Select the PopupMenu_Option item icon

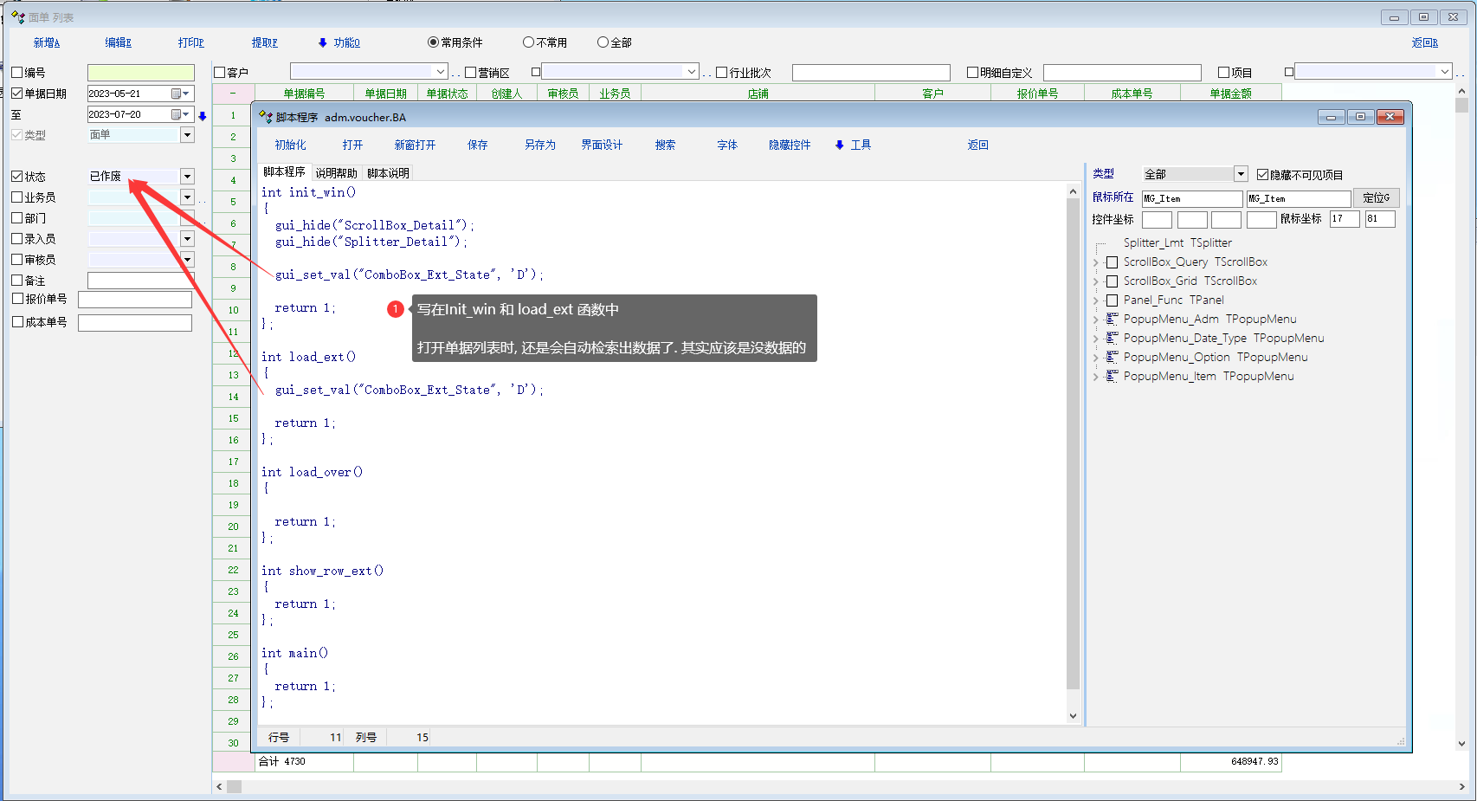click(x=1113, y=358)
